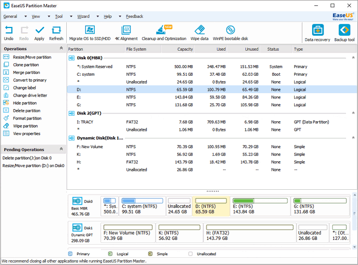The image size is (358, 265).
Task: Select Change label operation
Action: click(20, 88)
